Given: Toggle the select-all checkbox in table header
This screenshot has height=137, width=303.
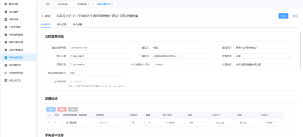Looking at the screenshot, I should coord(49,115).
